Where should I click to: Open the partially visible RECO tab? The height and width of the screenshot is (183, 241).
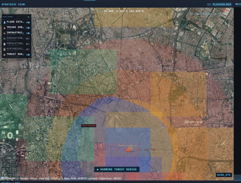[238, 4]
